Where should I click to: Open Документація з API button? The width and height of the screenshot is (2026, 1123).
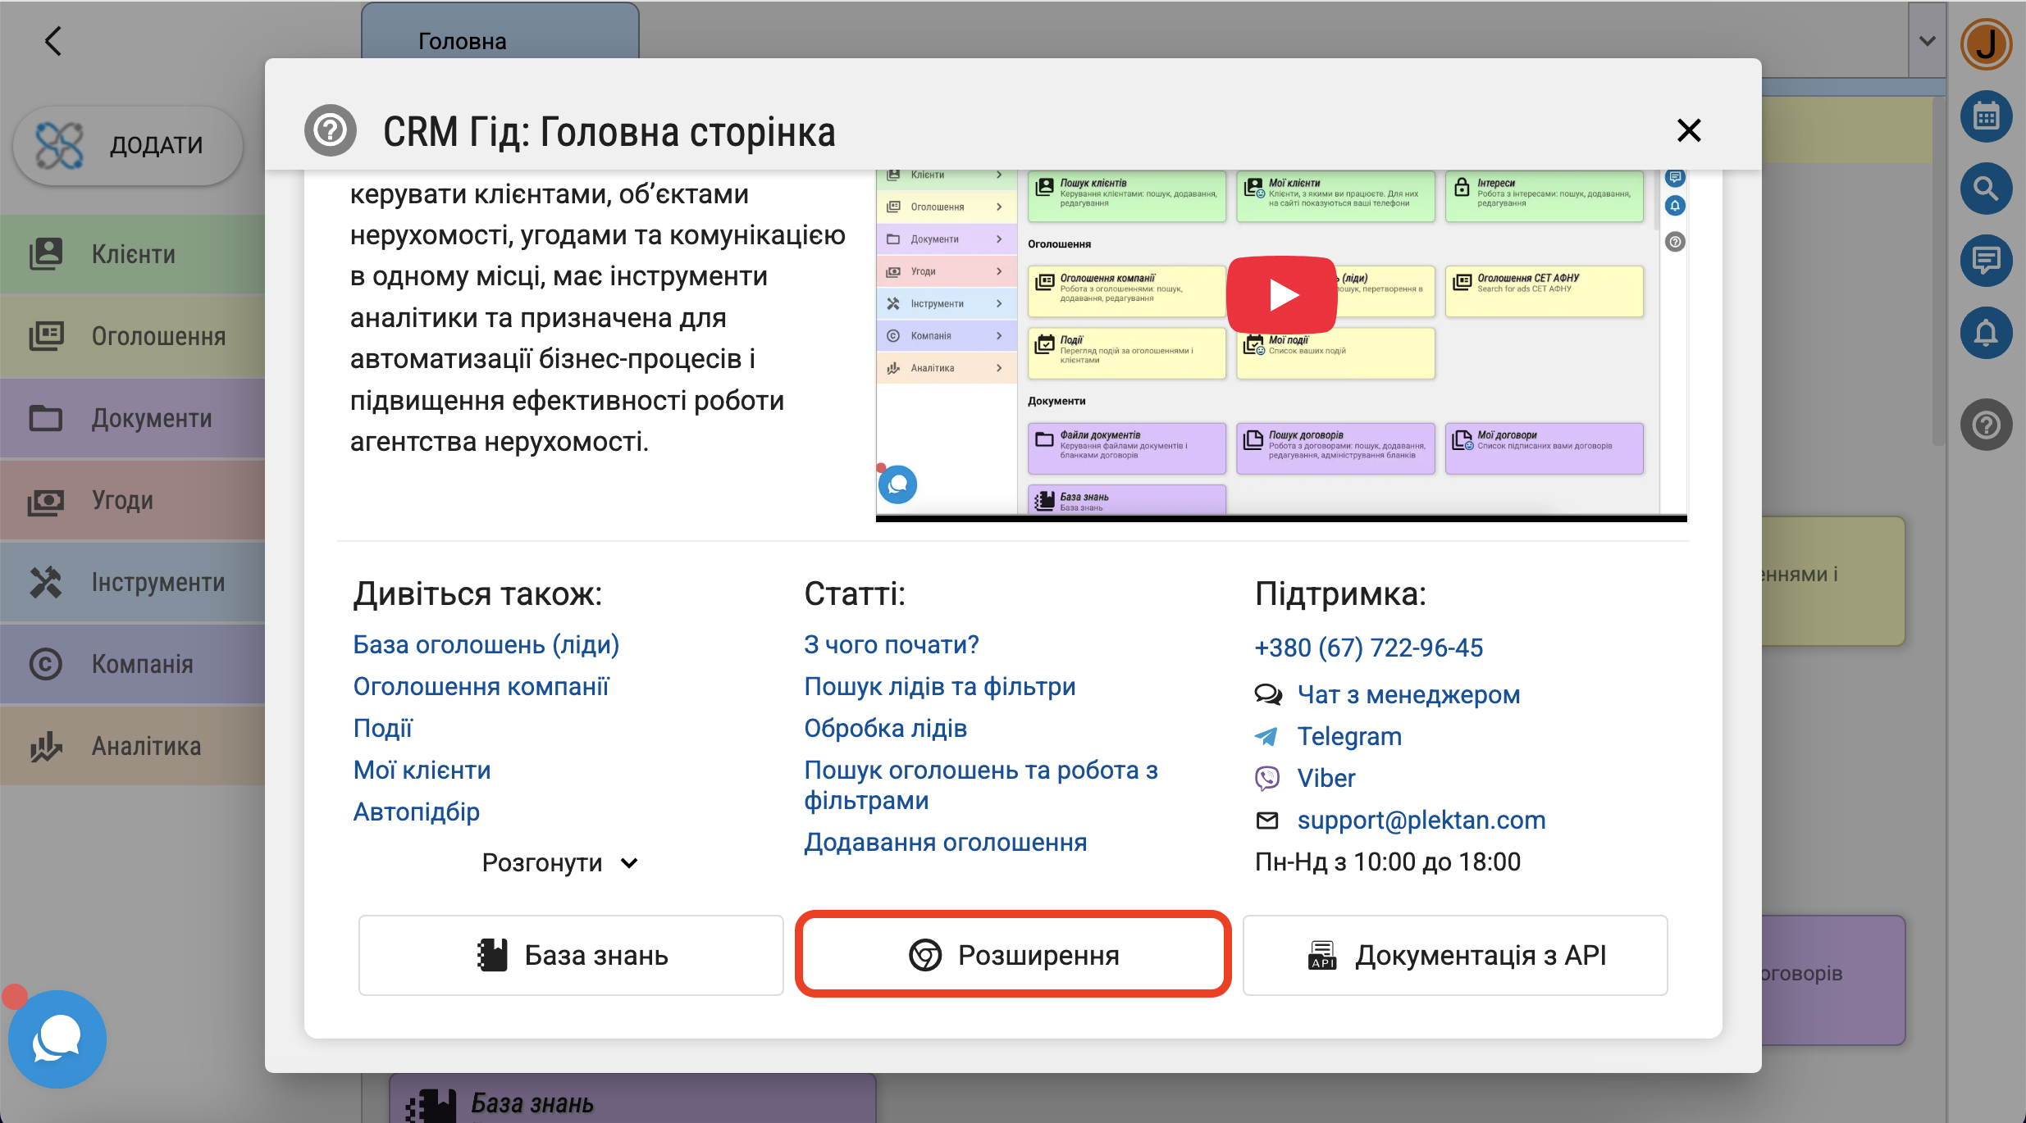click(1455, 955)
